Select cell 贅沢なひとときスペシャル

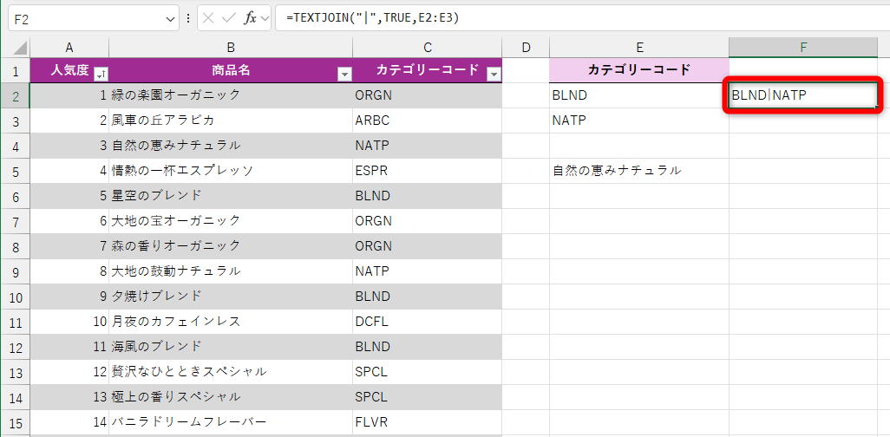click(231, 371)
